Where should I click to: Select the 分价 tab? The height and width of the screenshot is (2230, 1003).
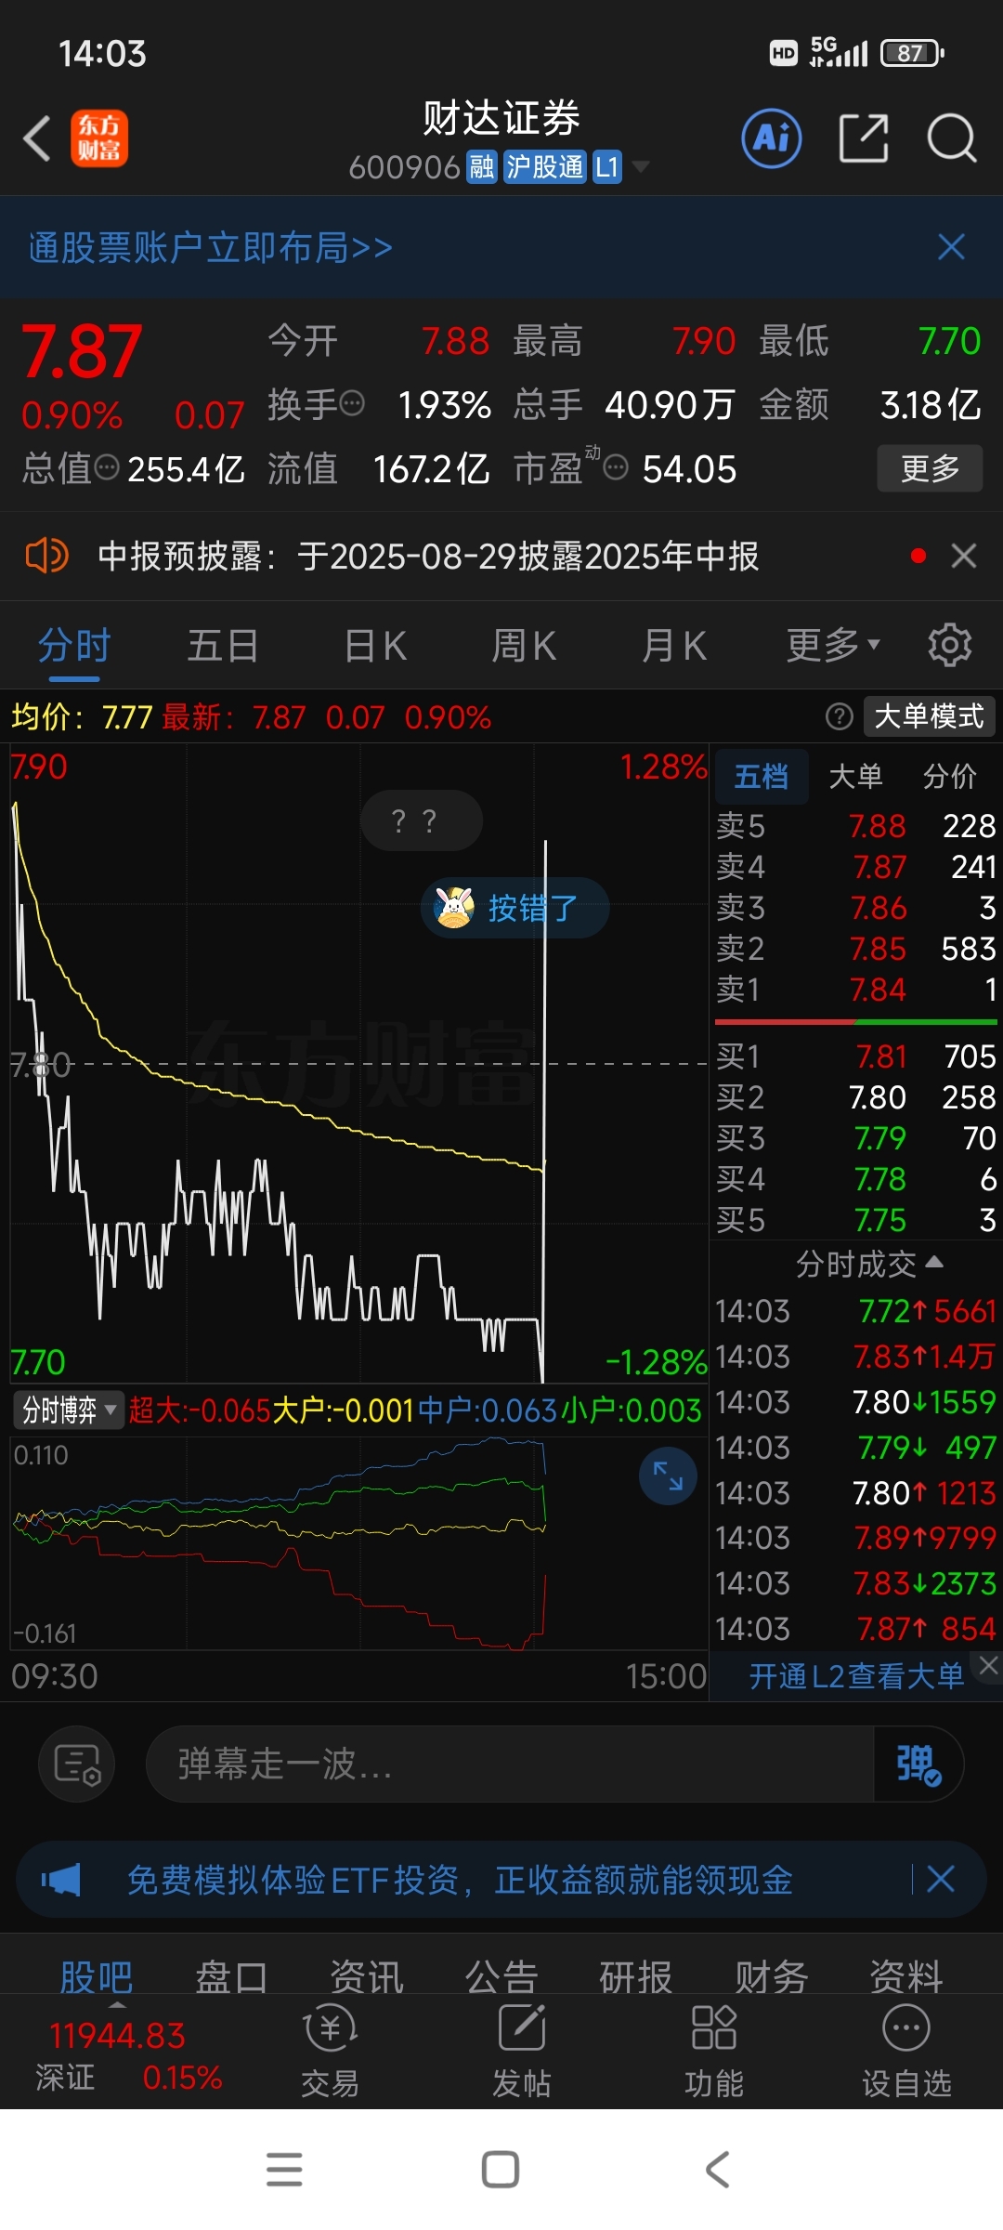click(x=949, y=776)
